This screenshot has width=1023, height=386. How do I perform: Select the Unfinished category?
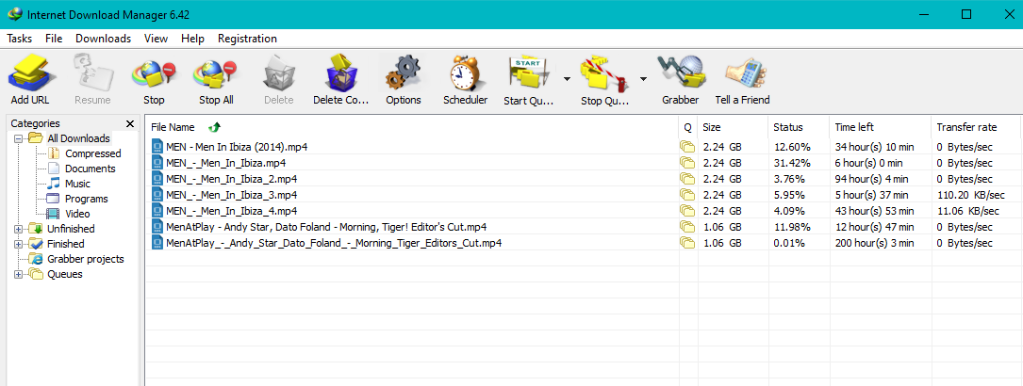click(x=71, y=229)
